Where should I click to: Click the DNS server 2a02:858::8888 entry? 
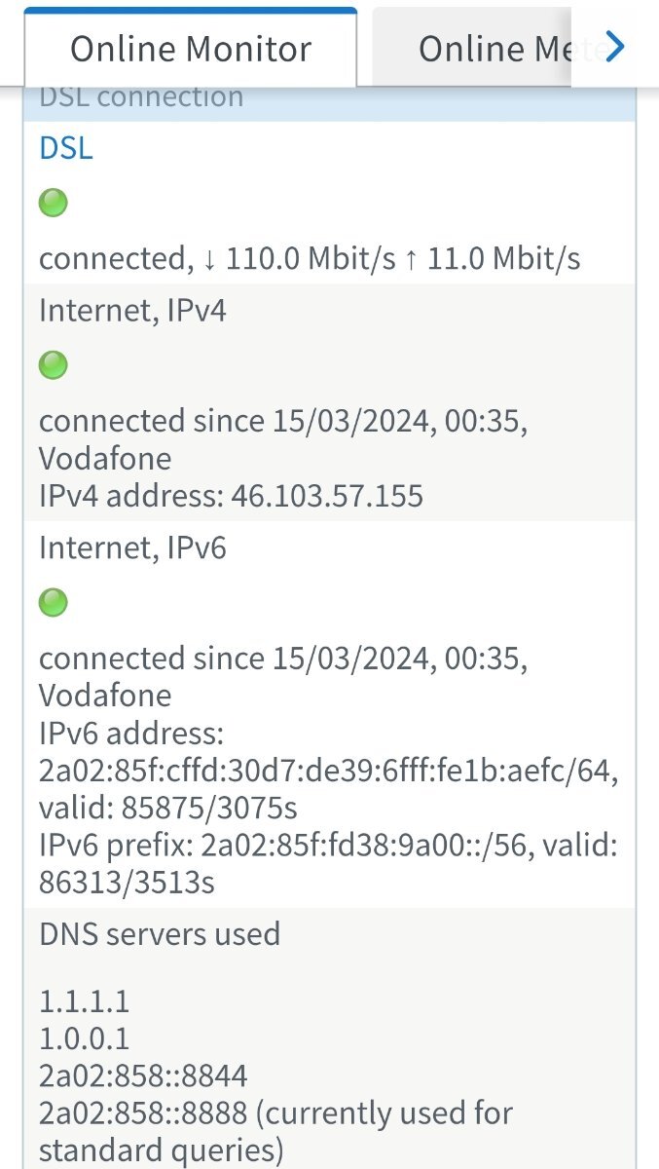275,1130
